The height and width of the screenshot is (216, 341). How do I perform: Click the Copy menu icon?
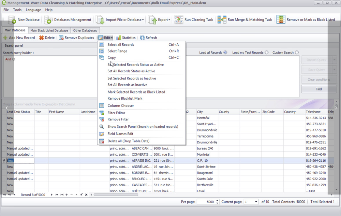click(102, 57)
